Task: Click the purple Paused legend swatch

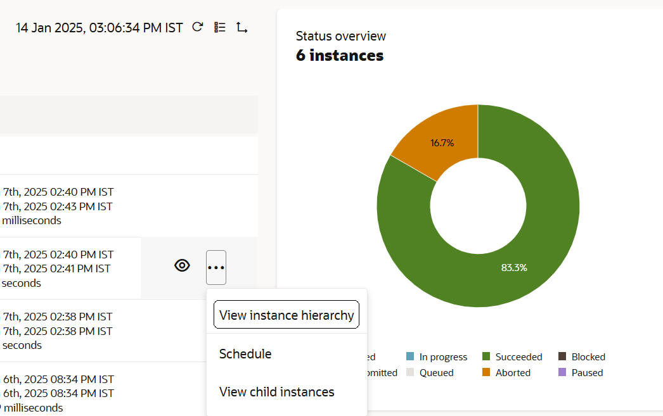Action: (x=563, y=373)
